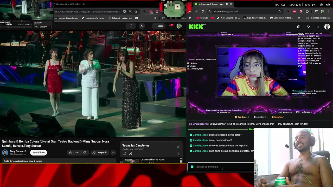View site information for kick.com
Image resolution: width=333 pixels, height=187 pixels.
tap(210, 11)
